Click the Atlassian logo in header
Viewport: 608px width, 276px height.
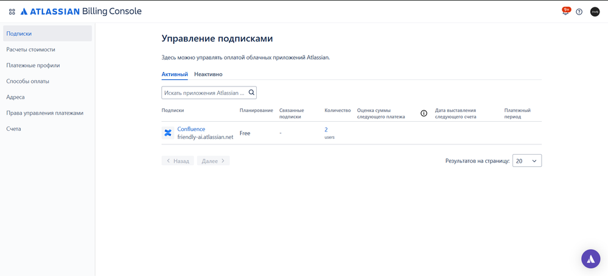click(x=50, y=12)
